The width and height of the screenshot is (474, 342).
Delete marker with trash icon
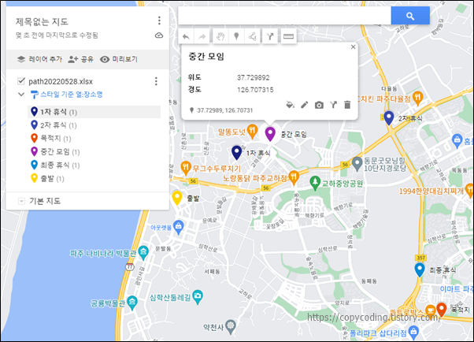point(347,105)
